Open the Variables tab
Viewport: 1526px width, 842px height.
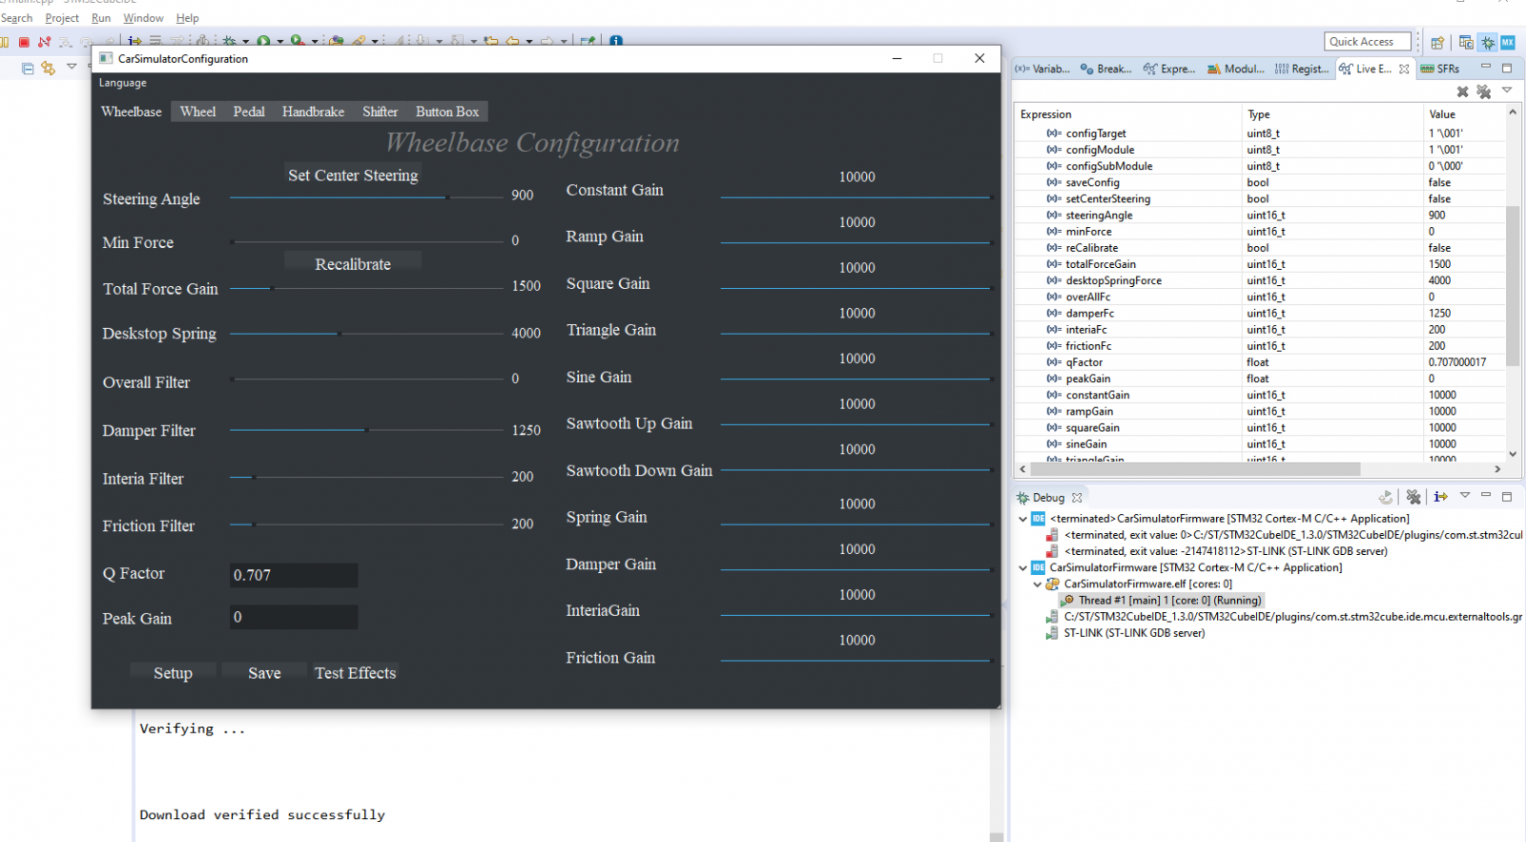pos(1042,69)
